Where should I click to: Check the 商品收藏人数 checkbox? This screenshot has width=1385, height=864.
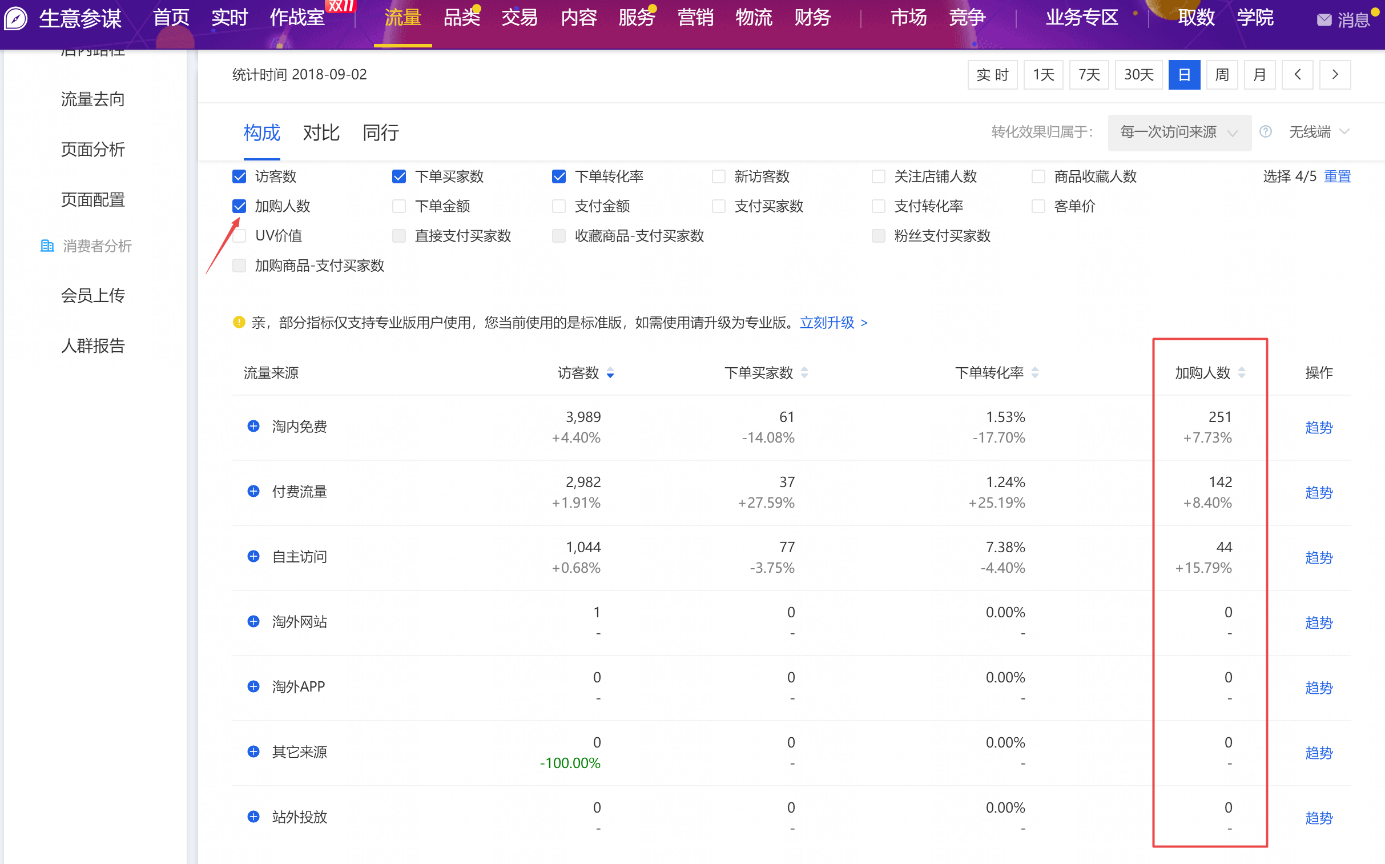(1039, 176)
